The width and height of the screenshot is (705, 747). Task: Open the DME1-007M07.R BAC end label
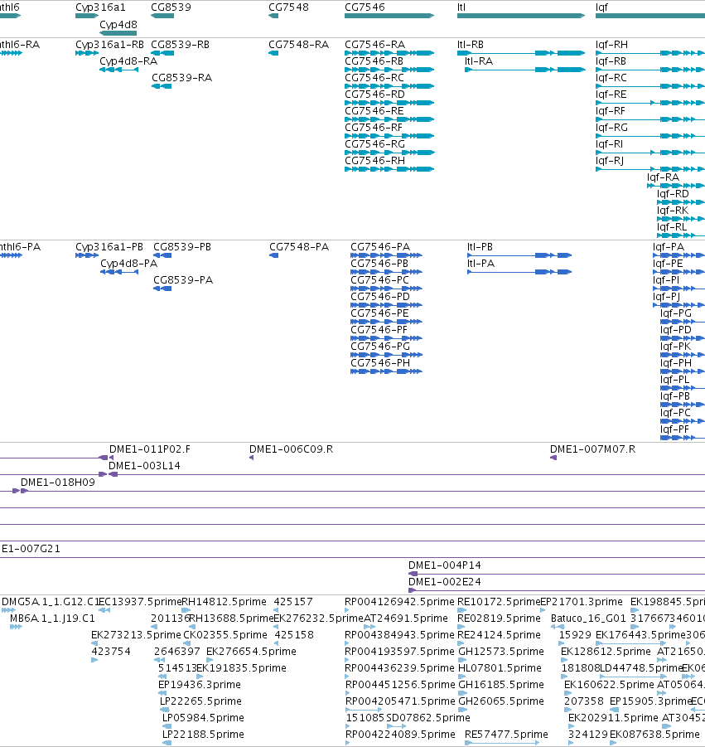[x=592, y=449]
